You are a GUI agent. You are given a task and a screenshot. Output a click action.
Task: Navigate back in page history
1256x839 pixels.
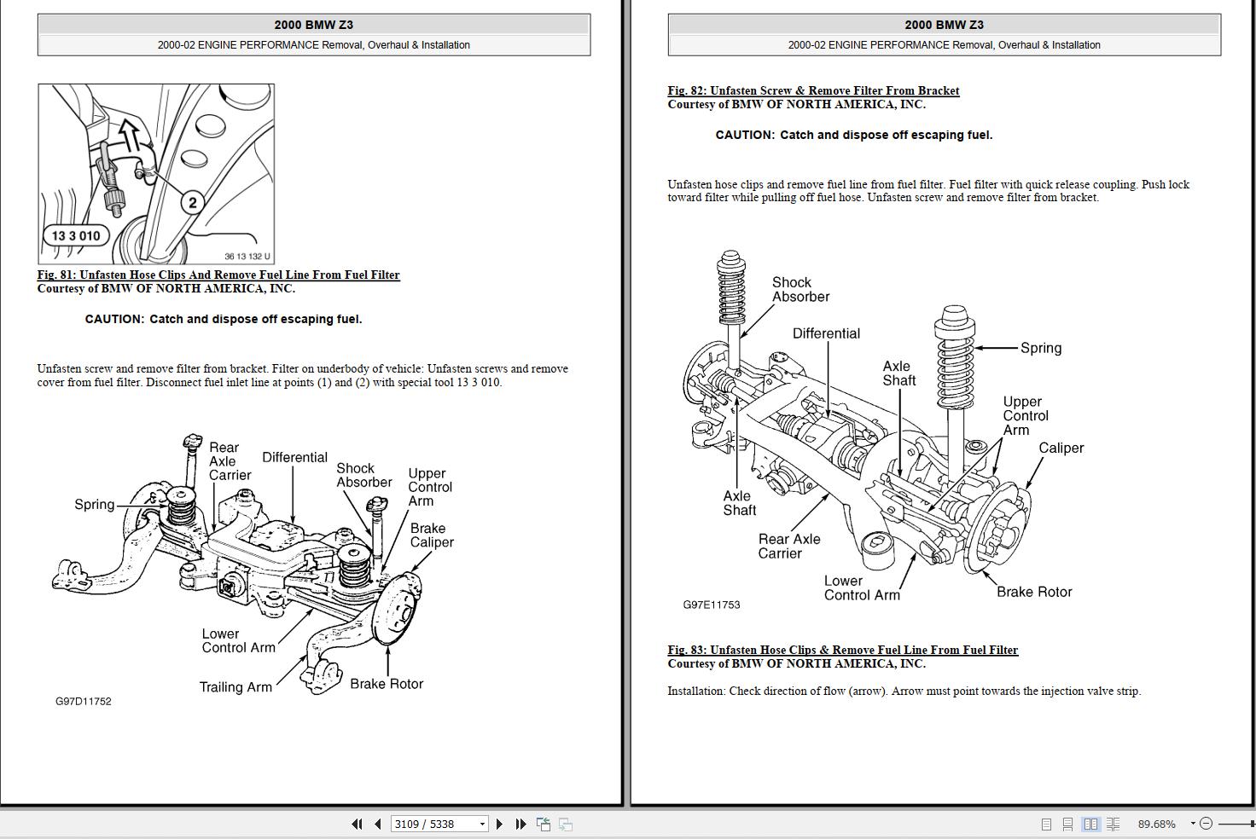544,824
